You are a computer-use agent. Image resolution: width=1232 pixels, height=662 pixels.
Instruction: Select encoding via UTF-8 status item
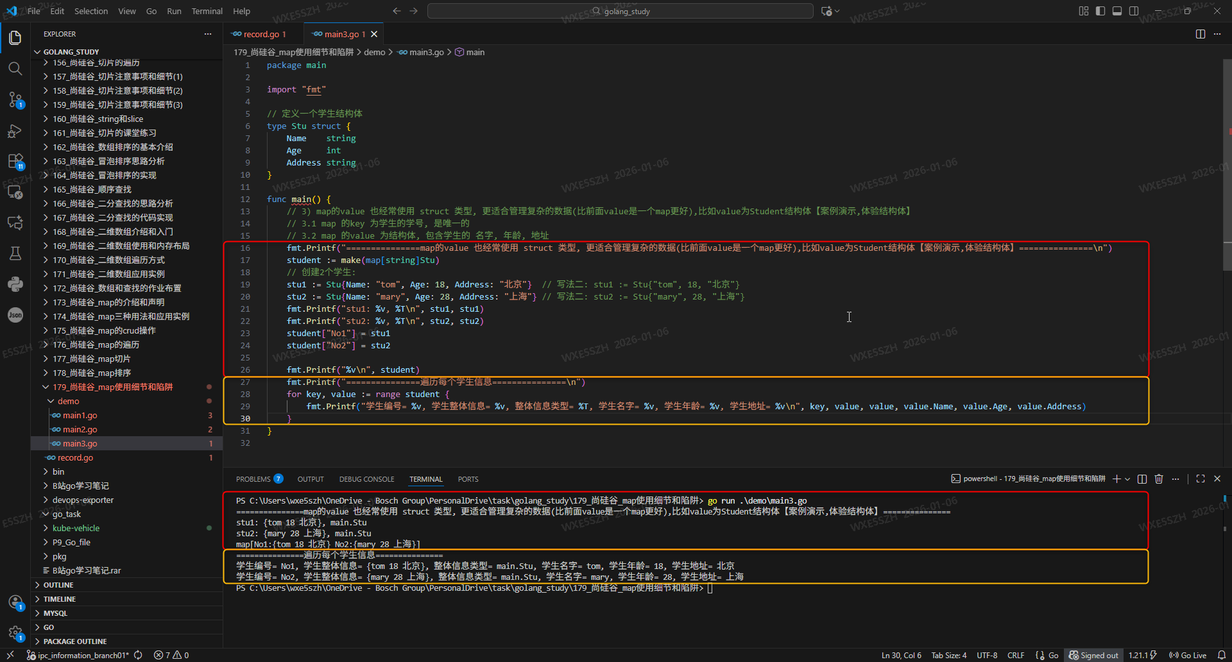(x=987, y=656)
